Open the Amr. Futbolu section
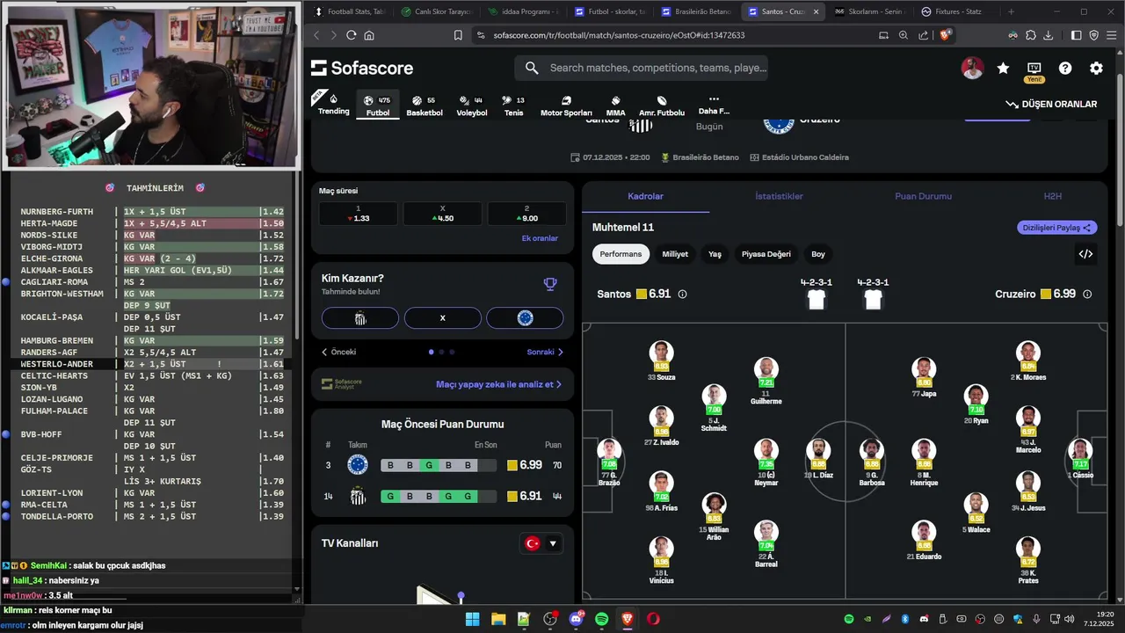 click(662, 105)
